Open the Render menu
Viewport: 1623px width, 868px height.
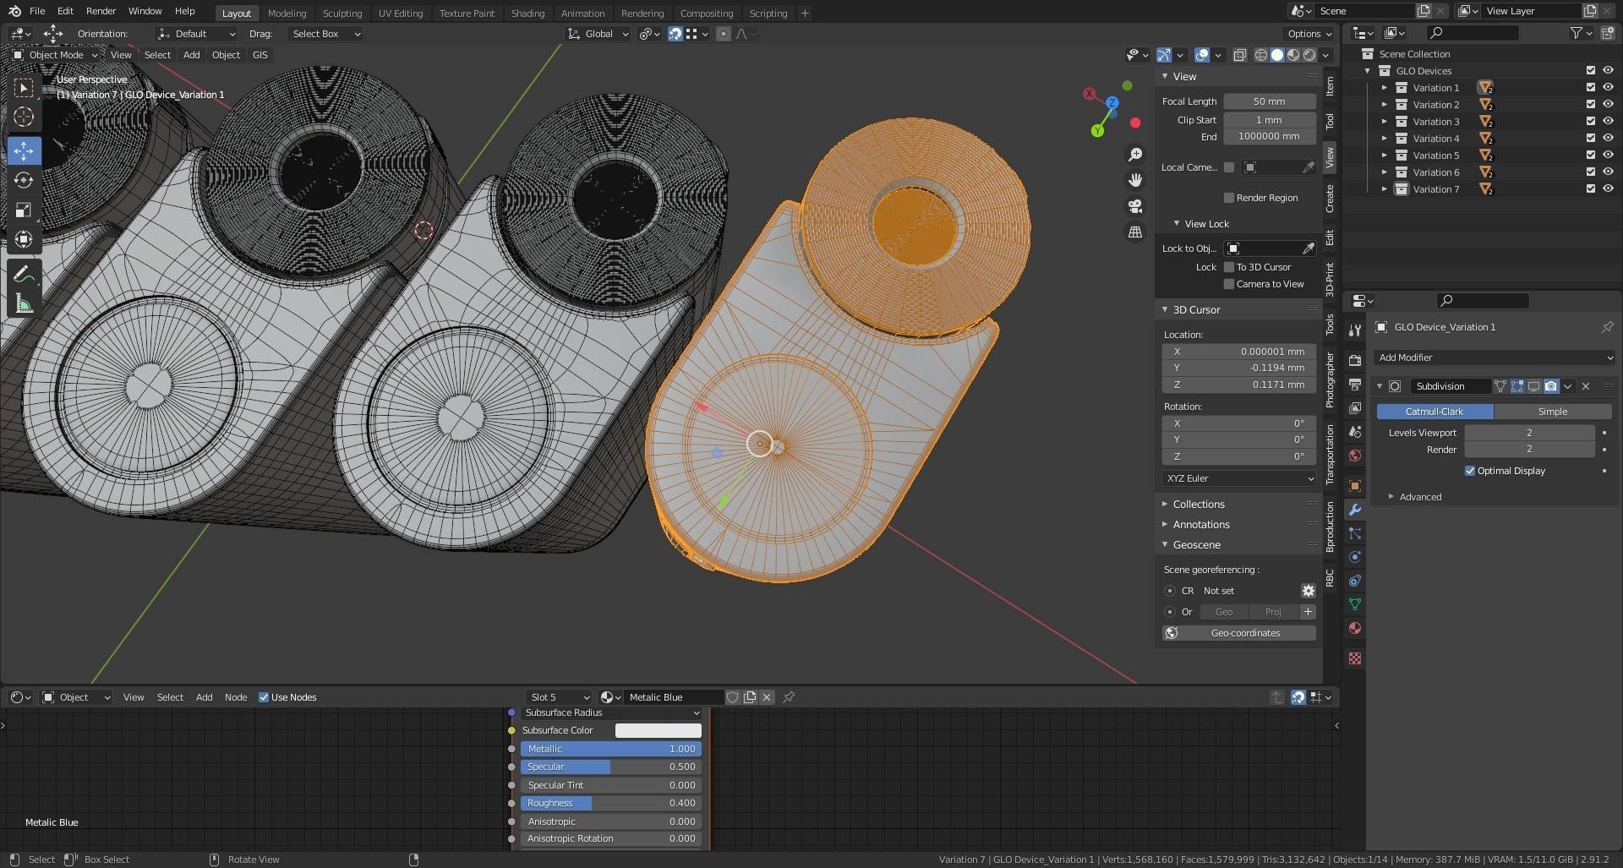101,11
